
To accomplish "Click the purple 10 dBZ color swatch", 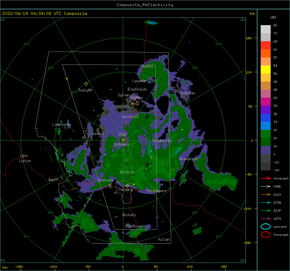I will (x=266, y=150).
